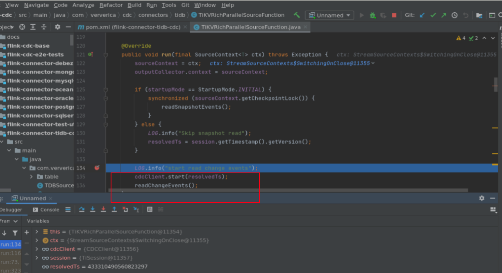Click the Force Step Into red arrow icon
Viewport: 502px width, 273px height.
tap(103, 209)
